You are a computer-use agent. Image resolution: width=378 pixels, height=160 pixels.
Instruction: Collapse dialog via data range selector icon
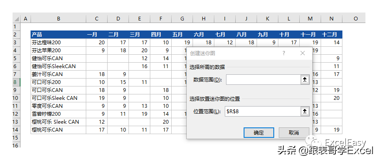coord(305,80)
